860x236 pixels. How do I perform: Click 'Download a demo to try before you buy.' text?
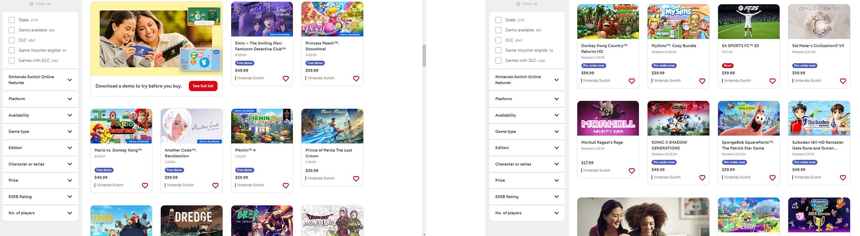(x=139, y=86)
